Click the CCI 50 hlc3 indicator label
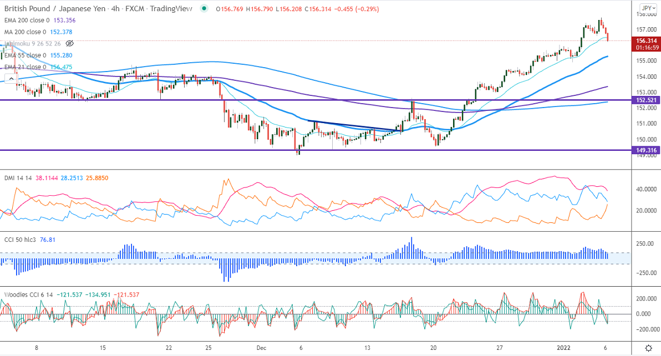 point(20,240)
